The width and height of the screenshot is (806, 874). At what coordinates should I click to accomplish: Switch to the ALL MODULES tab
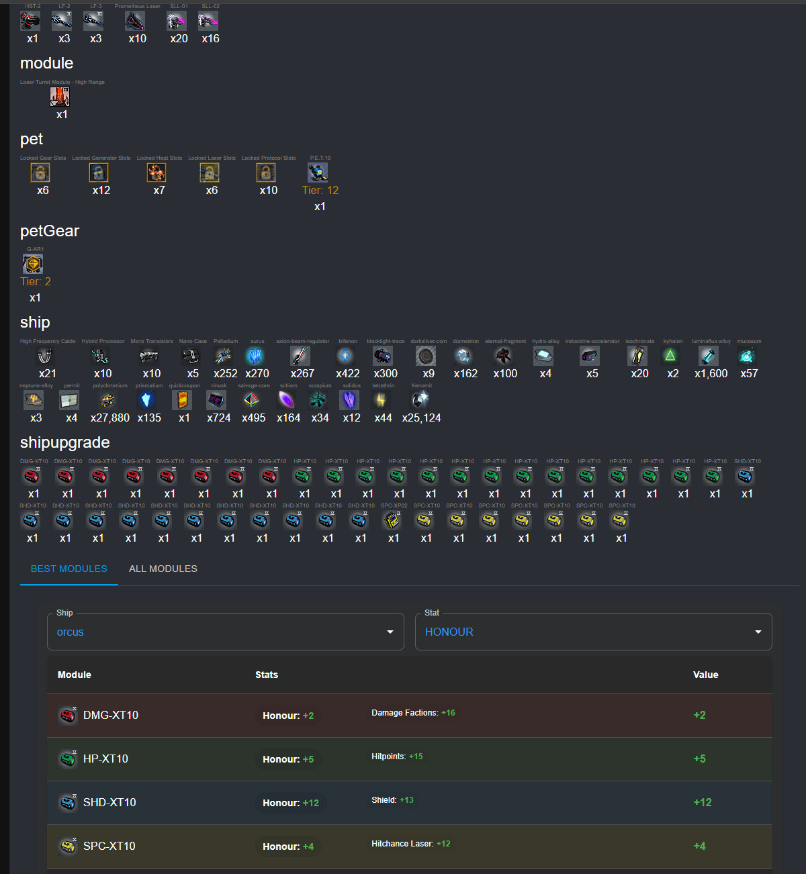(163, 569)
